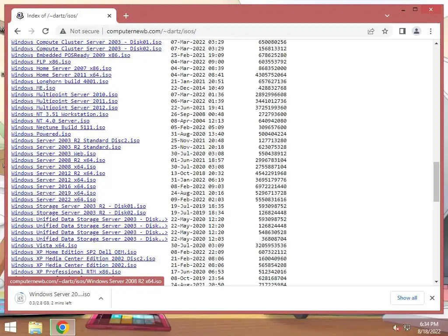Download Windows Compute Cluster Server 2003 - Disk02.iso
448x336 pixels.
point(86,49)
